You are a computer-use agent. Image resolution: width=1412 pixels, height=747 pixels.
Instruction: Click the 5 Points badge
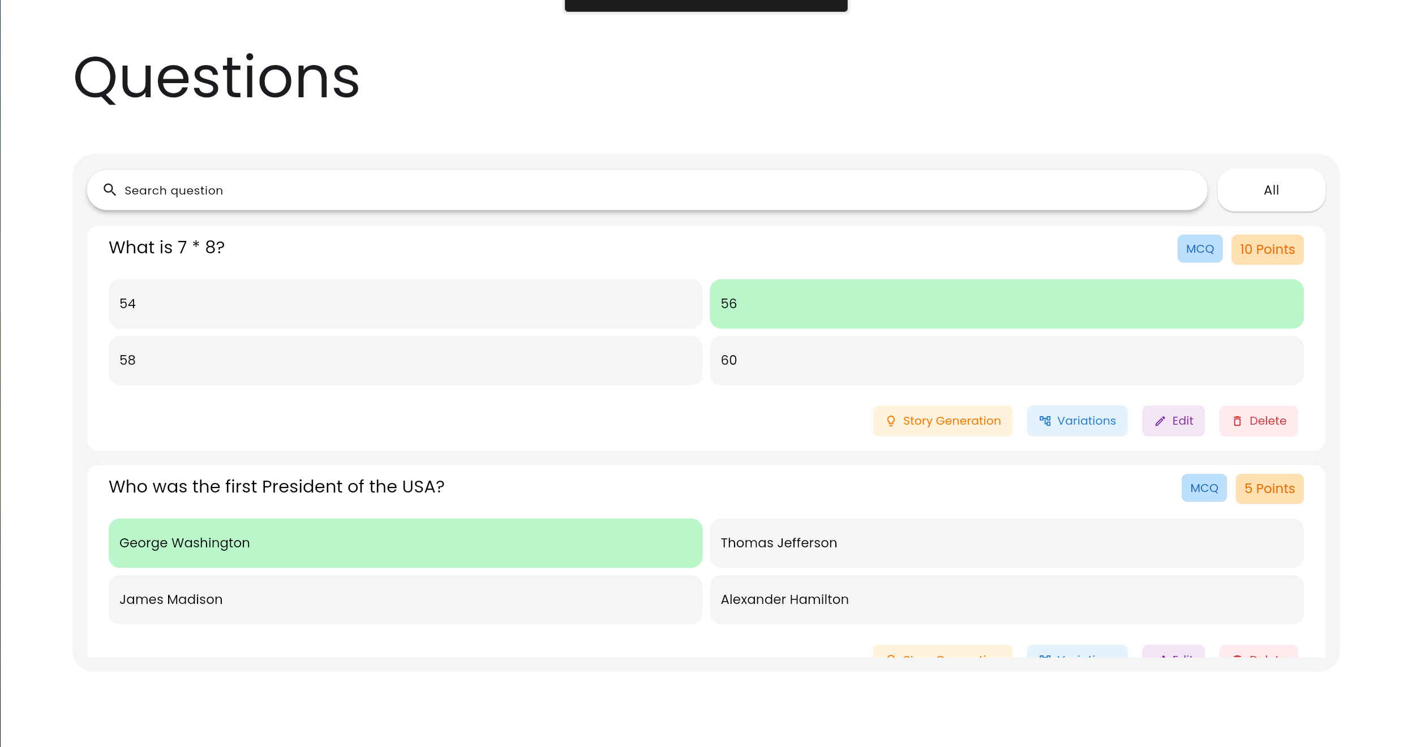point(1269,489)
